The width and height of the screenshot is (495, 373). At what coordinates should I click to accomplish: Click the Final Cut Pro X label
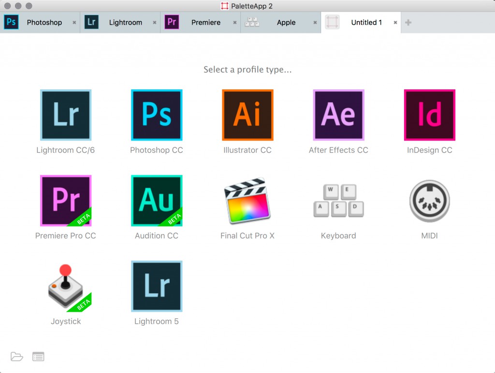click(x=247, y=236)
